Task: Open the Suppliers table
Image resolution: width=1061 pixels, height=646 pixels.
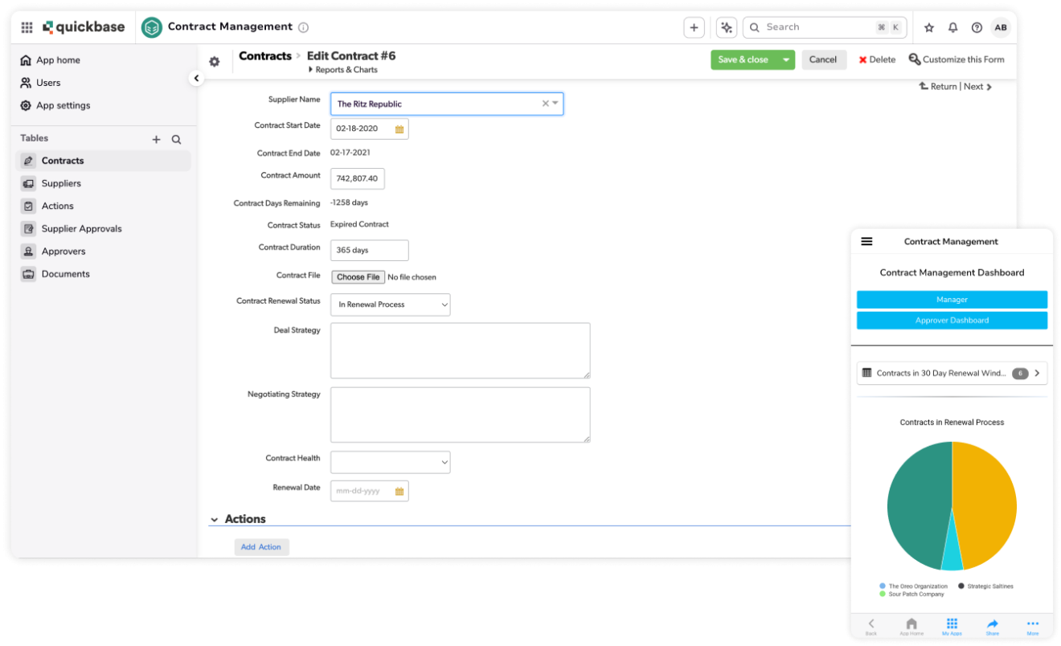Action: [x=64, y=183]
